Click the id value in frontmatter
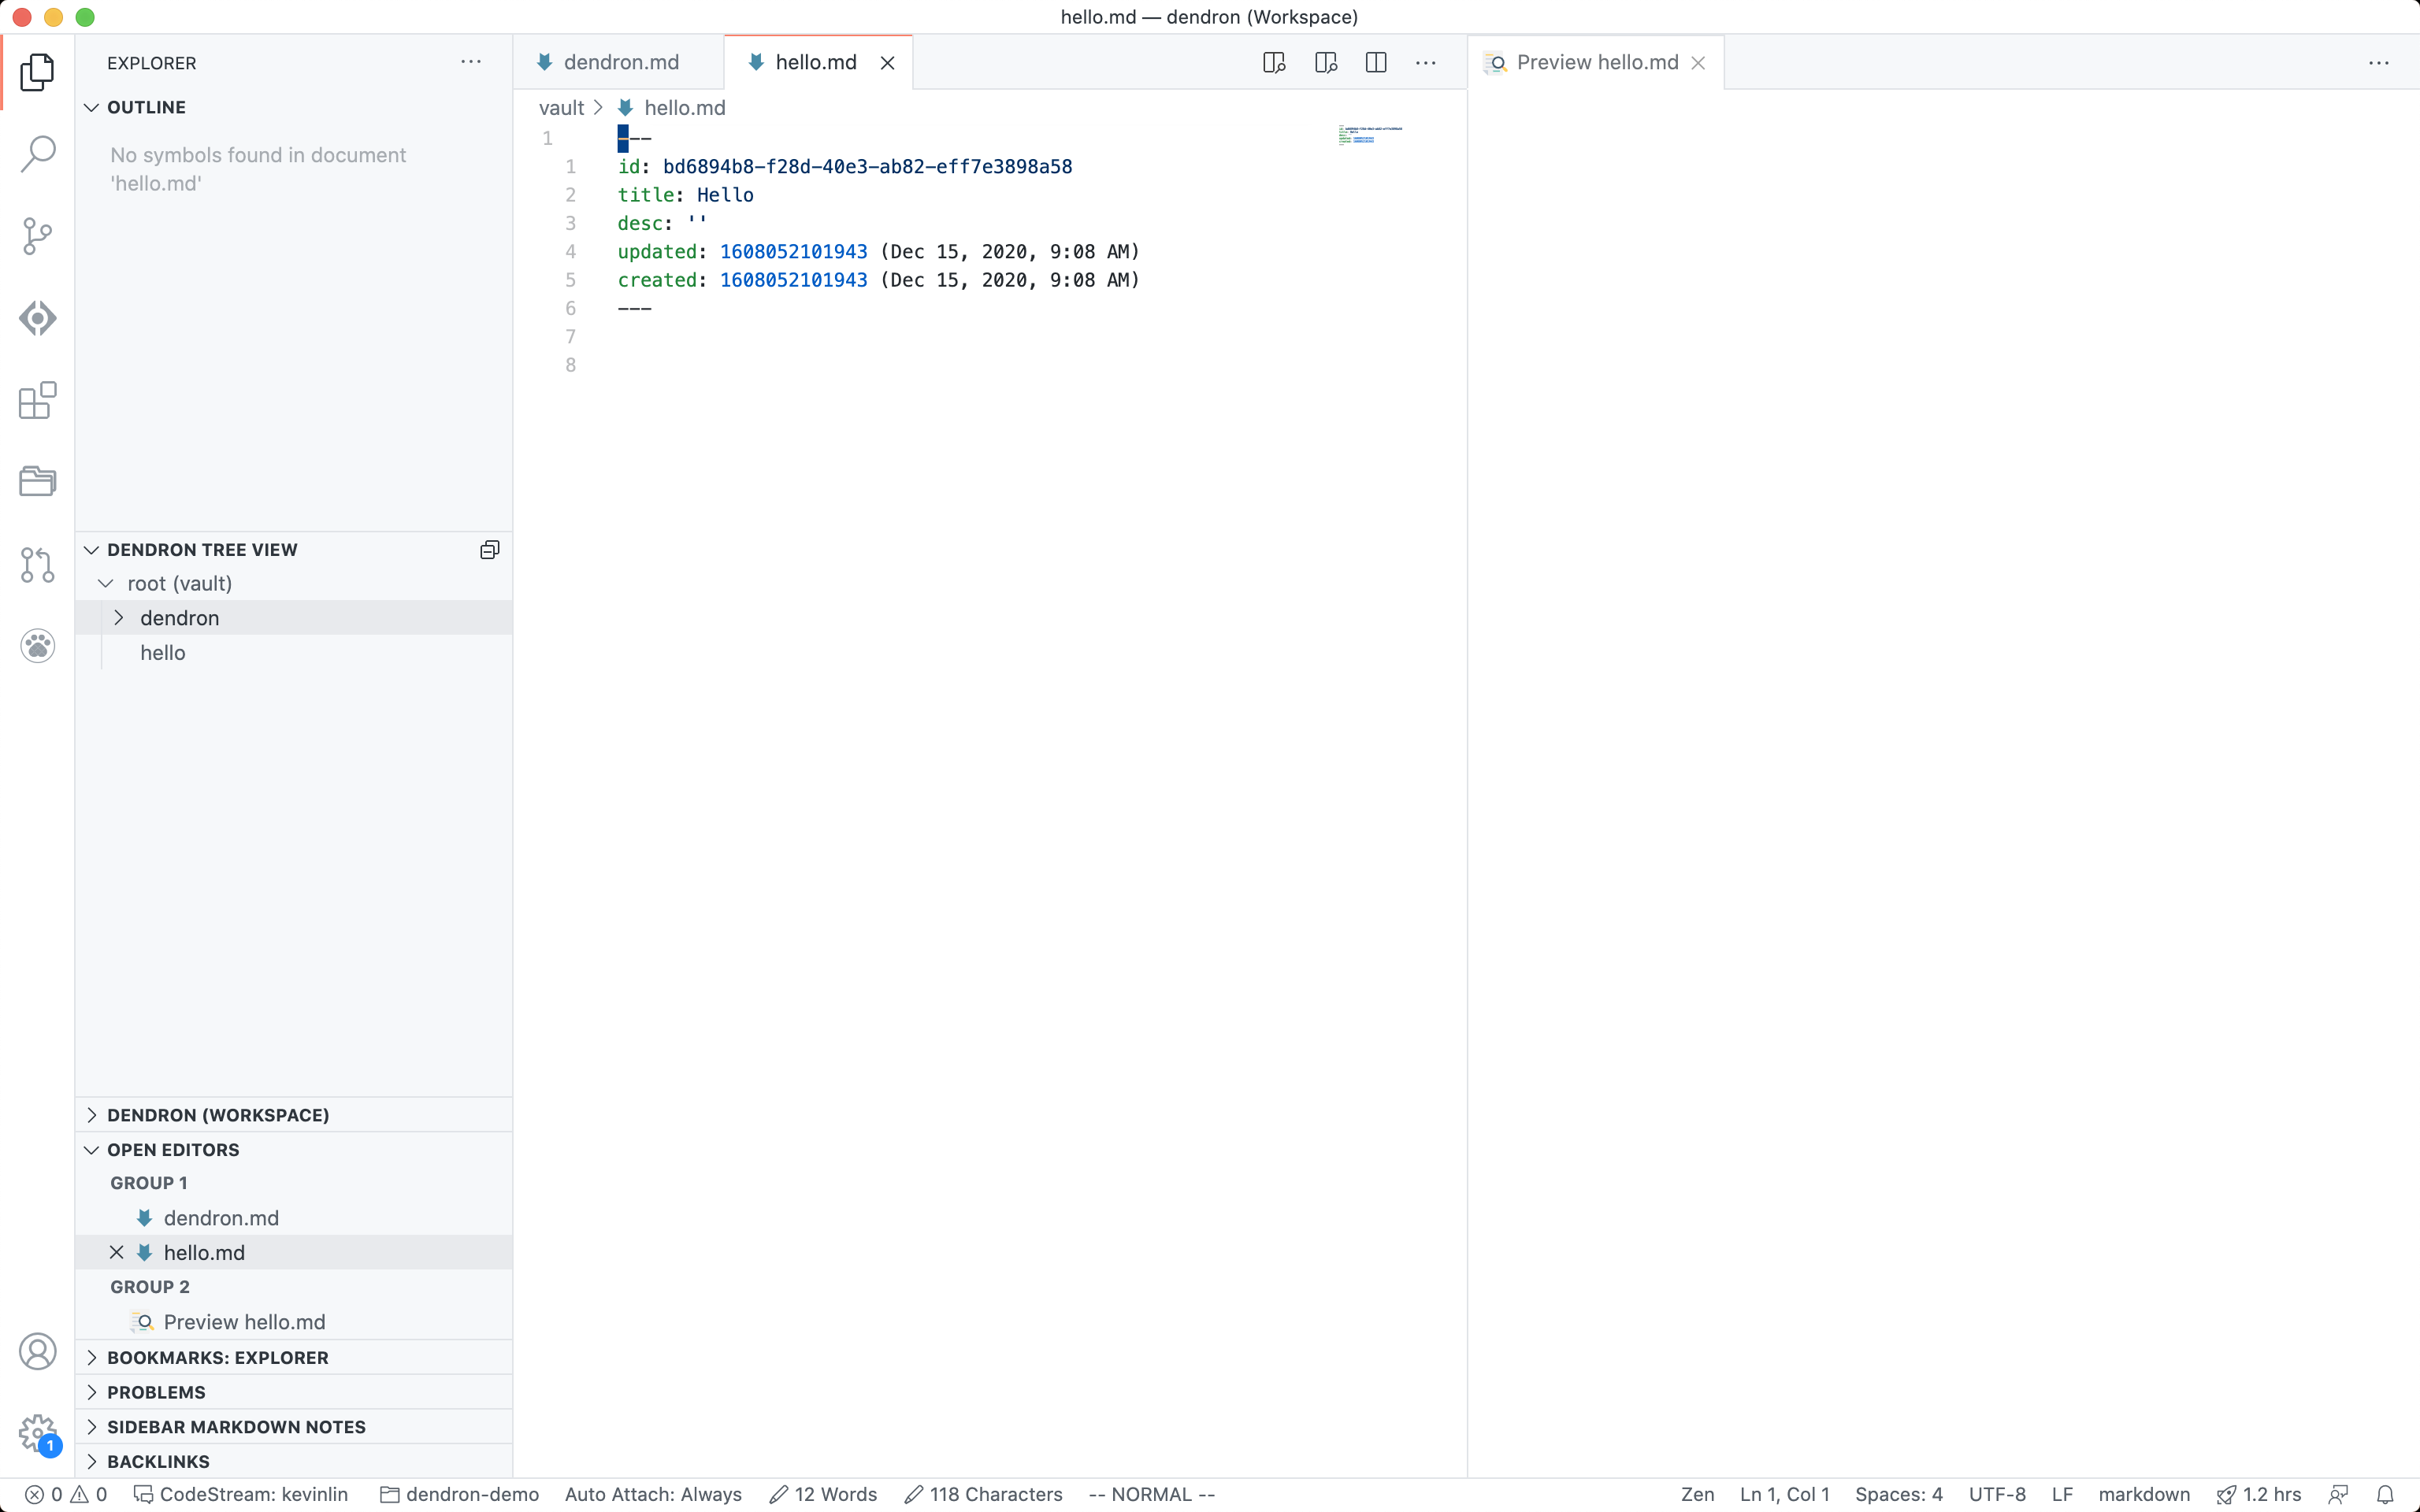This screenshot has width=2420, height=1512. click(x=867, y=166)
